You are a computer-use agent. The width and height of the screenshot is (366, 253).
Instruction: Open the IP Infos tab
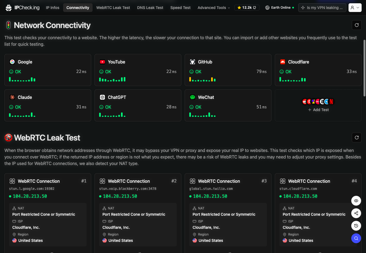coord(53,8)
